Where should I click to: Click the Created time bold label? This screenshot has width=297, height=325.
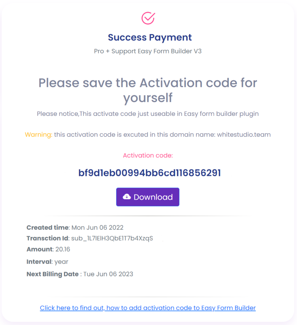click(48, 228)
